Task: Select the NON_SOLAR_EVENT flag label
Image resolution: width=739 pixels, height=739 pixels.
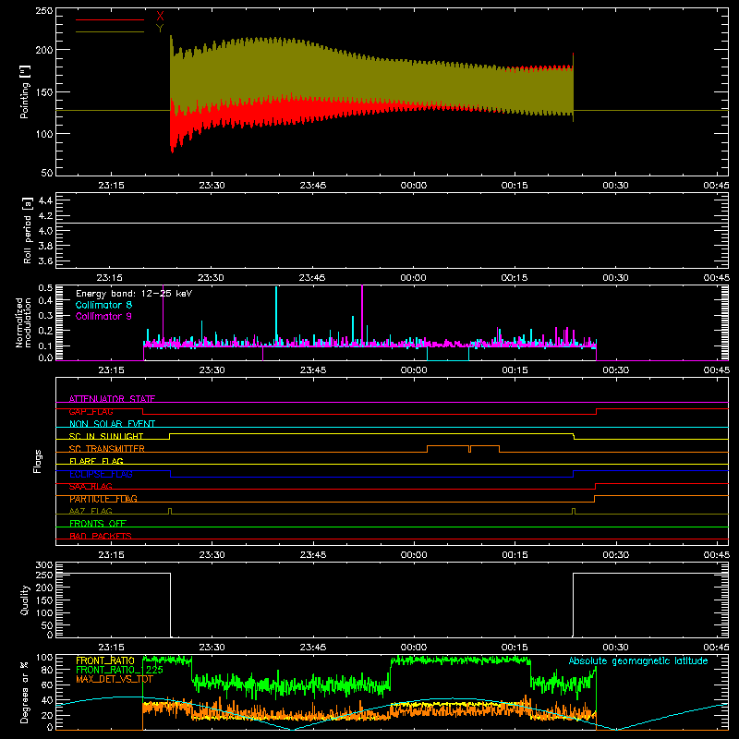Action: click(112, 424)
